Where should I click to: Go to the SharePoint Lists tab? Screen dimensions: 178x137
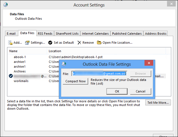coord(67,34)
